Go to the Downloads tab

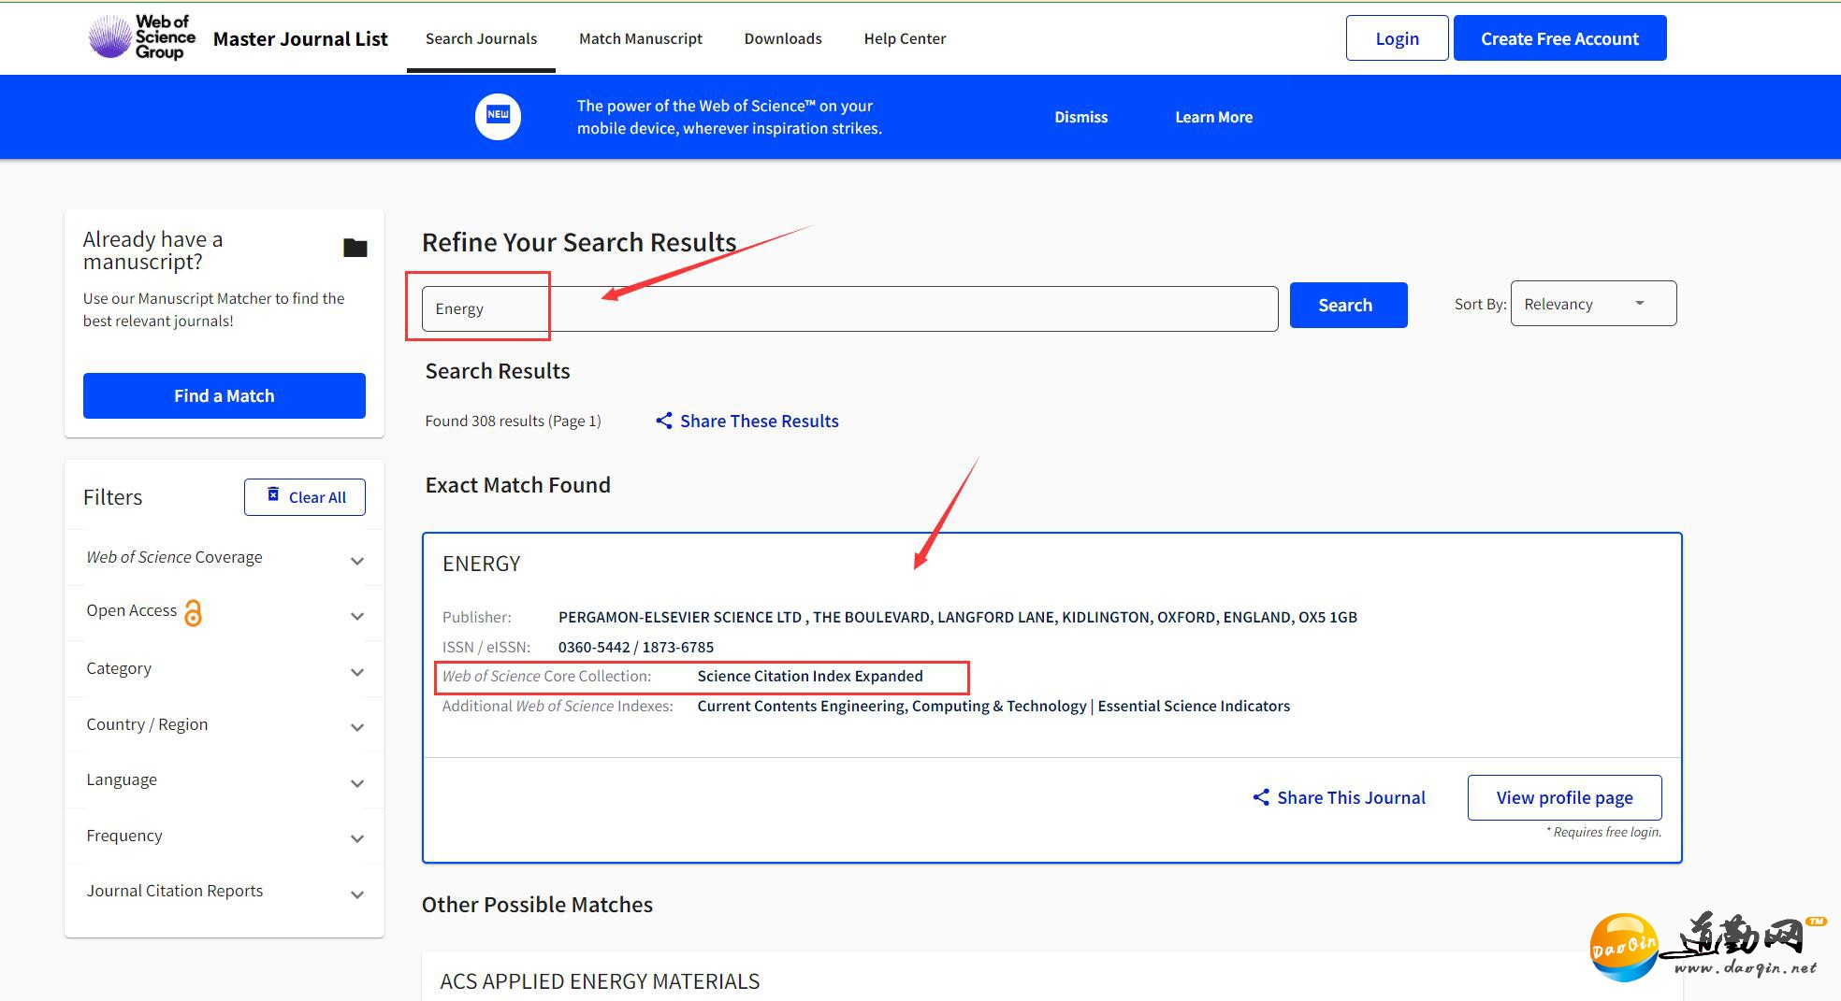pos(783,38)
